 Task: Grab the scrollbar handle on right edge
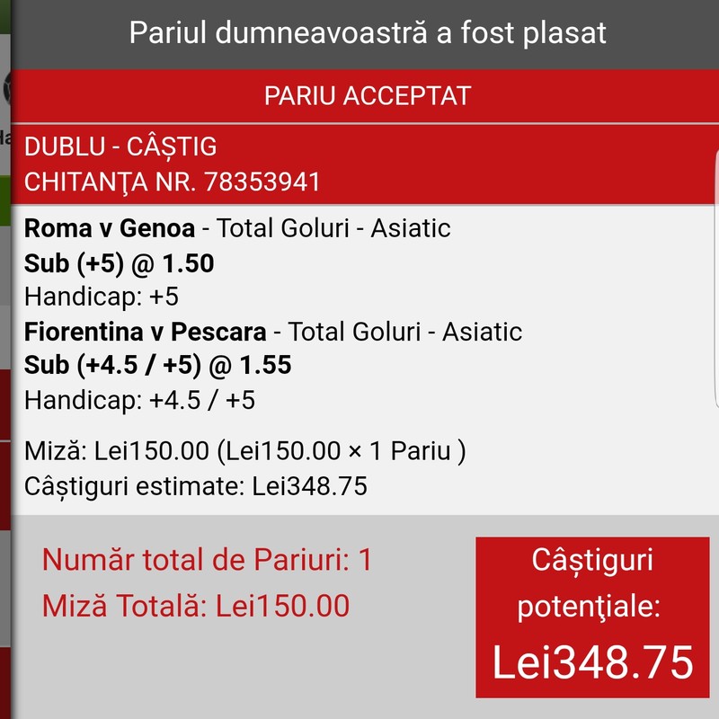tap(716, 280)
